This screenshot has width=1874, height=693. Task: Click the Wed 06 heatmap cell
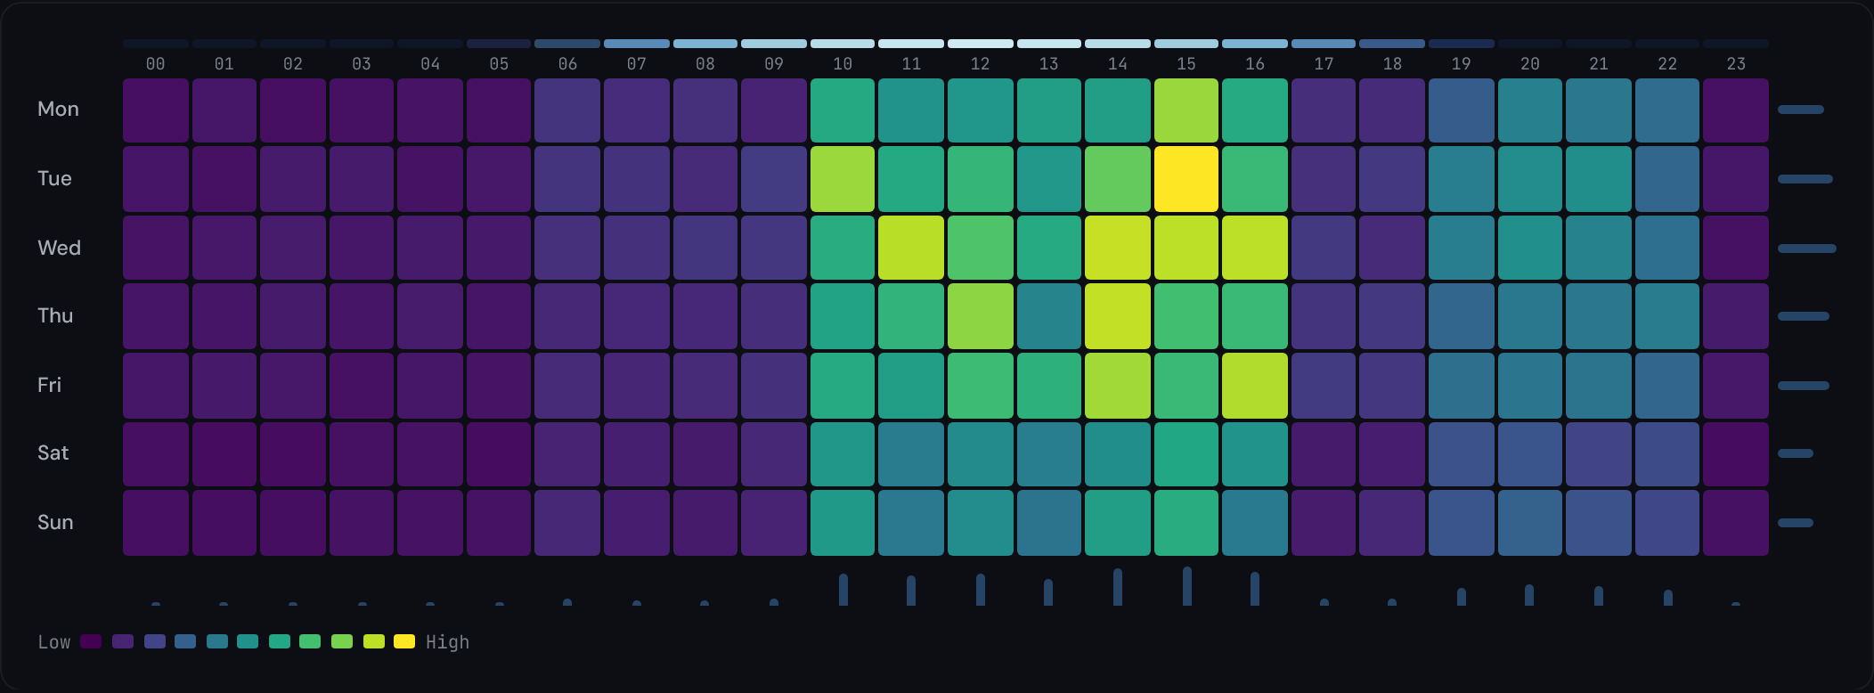tap(567, 248)
